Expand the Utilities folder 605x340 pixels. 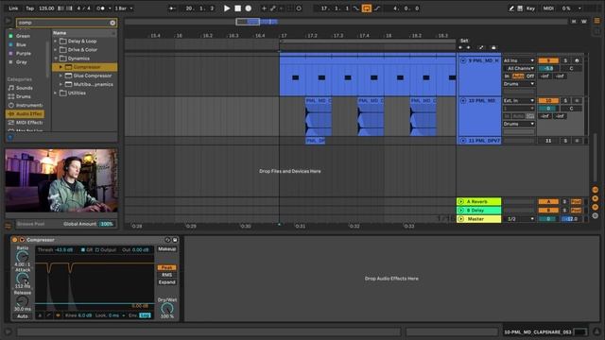pyautogui.click(x=56, y=93)
